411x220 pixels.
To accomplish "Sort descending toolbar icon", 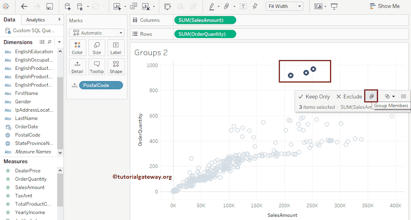I will [193, 6].
